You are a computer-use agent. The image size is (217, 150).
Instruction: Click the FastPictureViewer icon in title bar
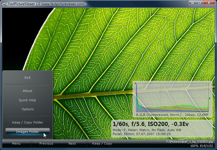coord(4,4)
